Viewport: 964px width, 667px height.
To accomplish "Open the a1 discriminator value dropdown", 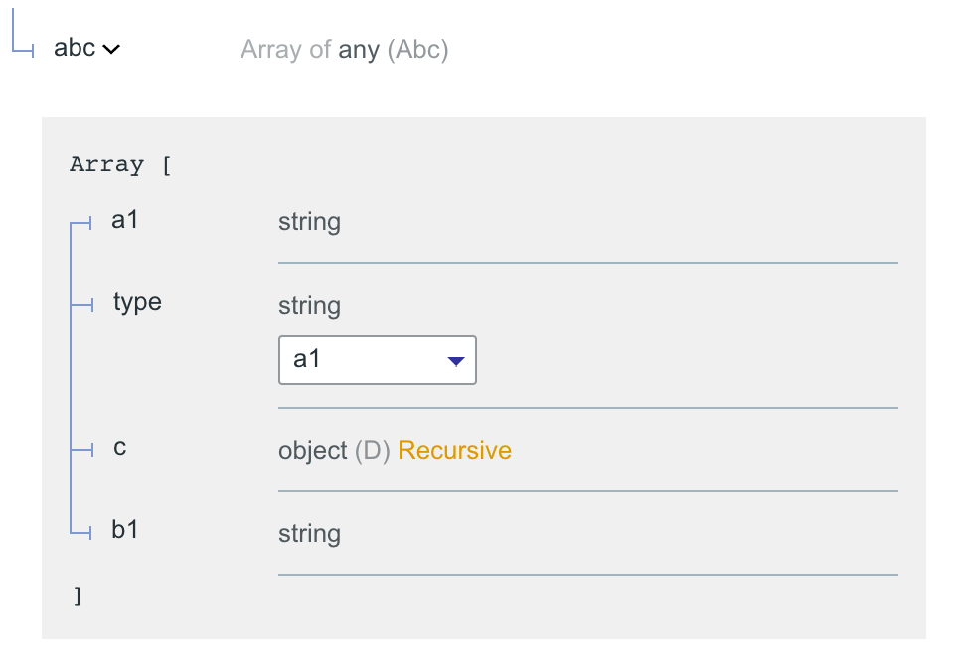I will coord(378,359).
